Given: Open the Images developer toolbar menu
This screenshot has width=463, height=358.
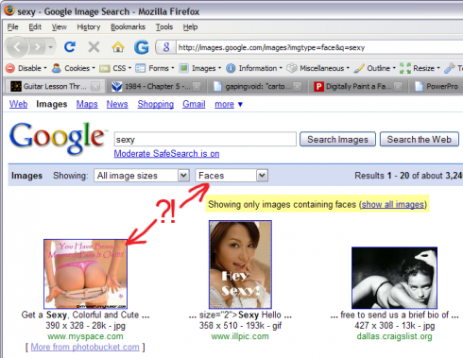Looking at the screenshot, I should tap(200, 68).
